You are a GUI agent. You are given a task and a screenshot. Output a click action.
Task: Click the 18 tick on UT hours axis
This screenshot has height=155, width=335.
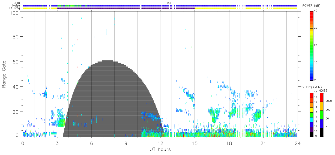[229, 143]
